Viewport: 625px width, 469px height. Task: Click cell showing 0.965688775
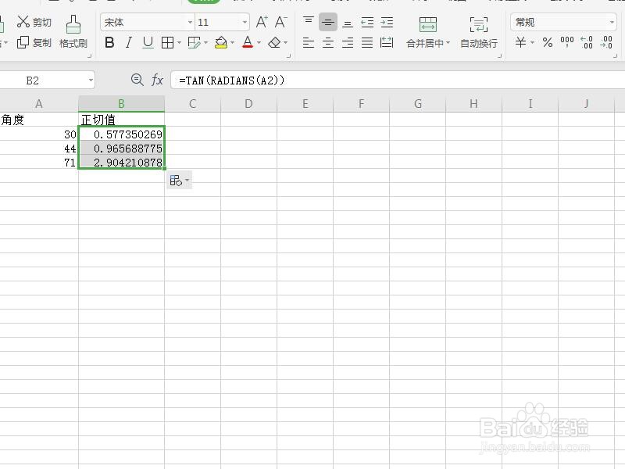122,149
